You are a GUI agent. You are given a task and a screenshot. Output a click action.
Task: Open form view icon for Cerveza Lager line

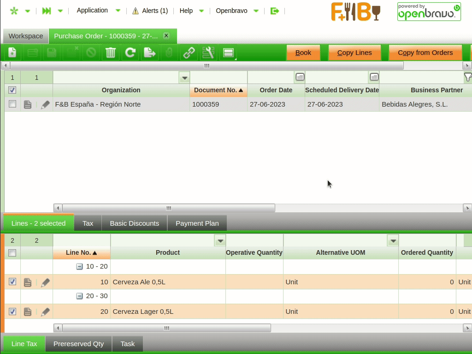tap(27, 312)
